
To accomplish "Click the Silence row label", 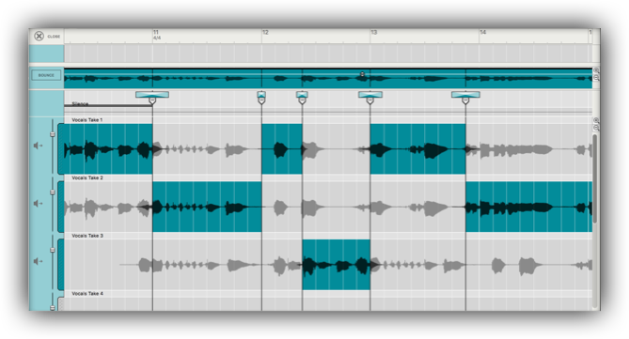I will click(80, 104).
